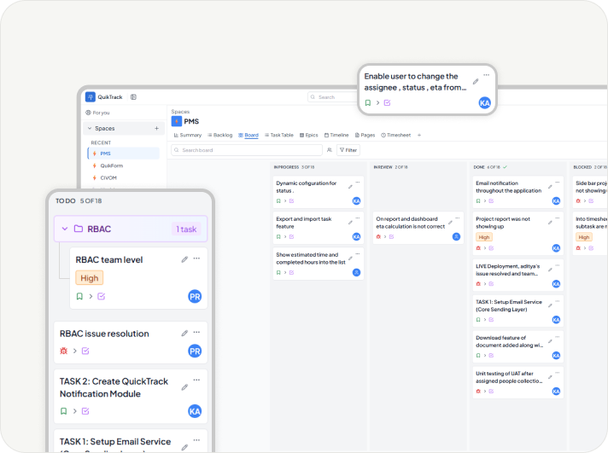Open more options on RBAC issue resolution card
Screen dimensions: 608x453
pyautogui.click(x=196, y=333)
